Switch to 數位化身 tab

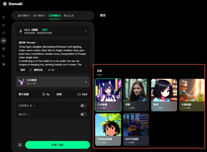pos(69,16)
